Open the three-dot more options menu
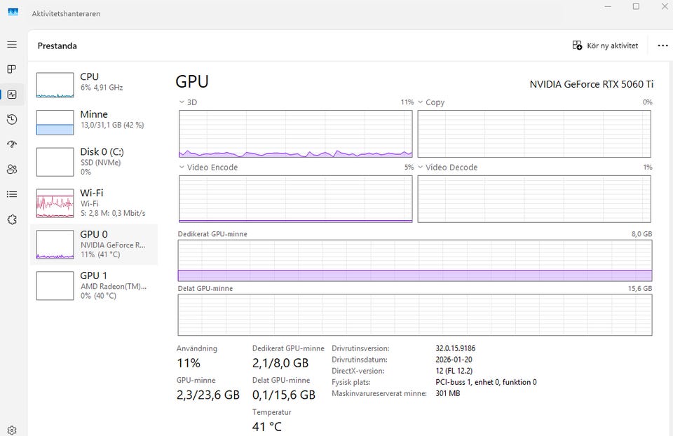Viewport: 673px width, 436px height. coord(662,46)
